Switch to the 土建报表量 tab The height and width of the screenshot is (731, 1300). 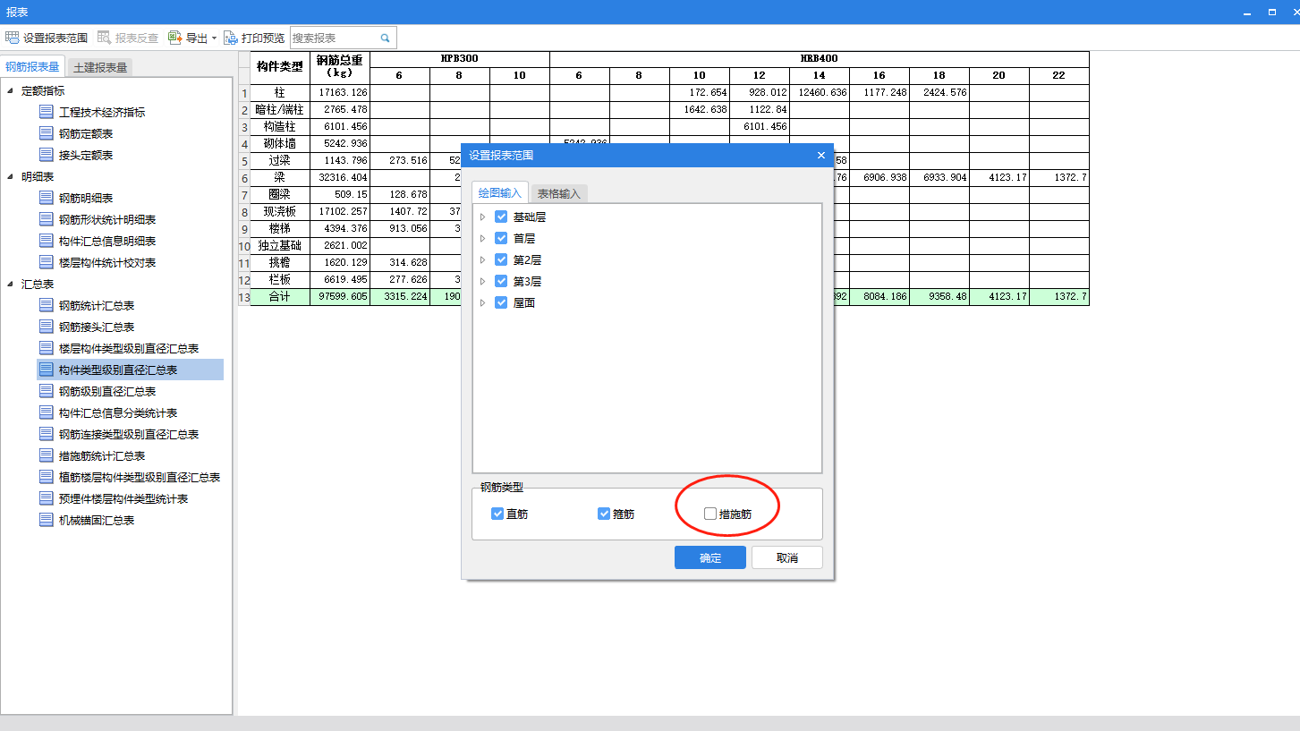[x=100, y=67]
